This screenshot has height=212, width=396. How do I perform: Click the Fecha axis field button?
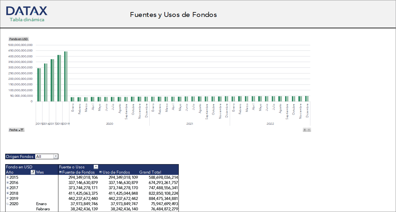13,130
